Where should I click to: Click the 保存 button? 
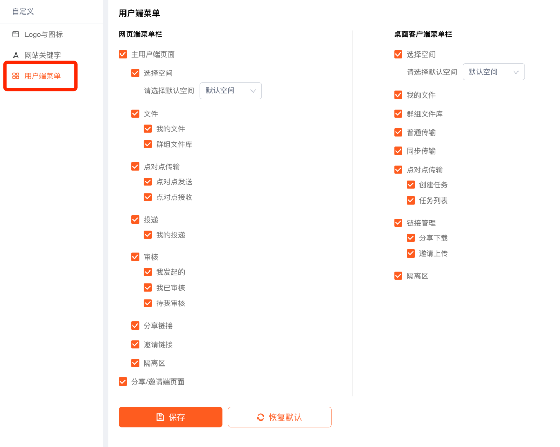[x=171, y=417]
